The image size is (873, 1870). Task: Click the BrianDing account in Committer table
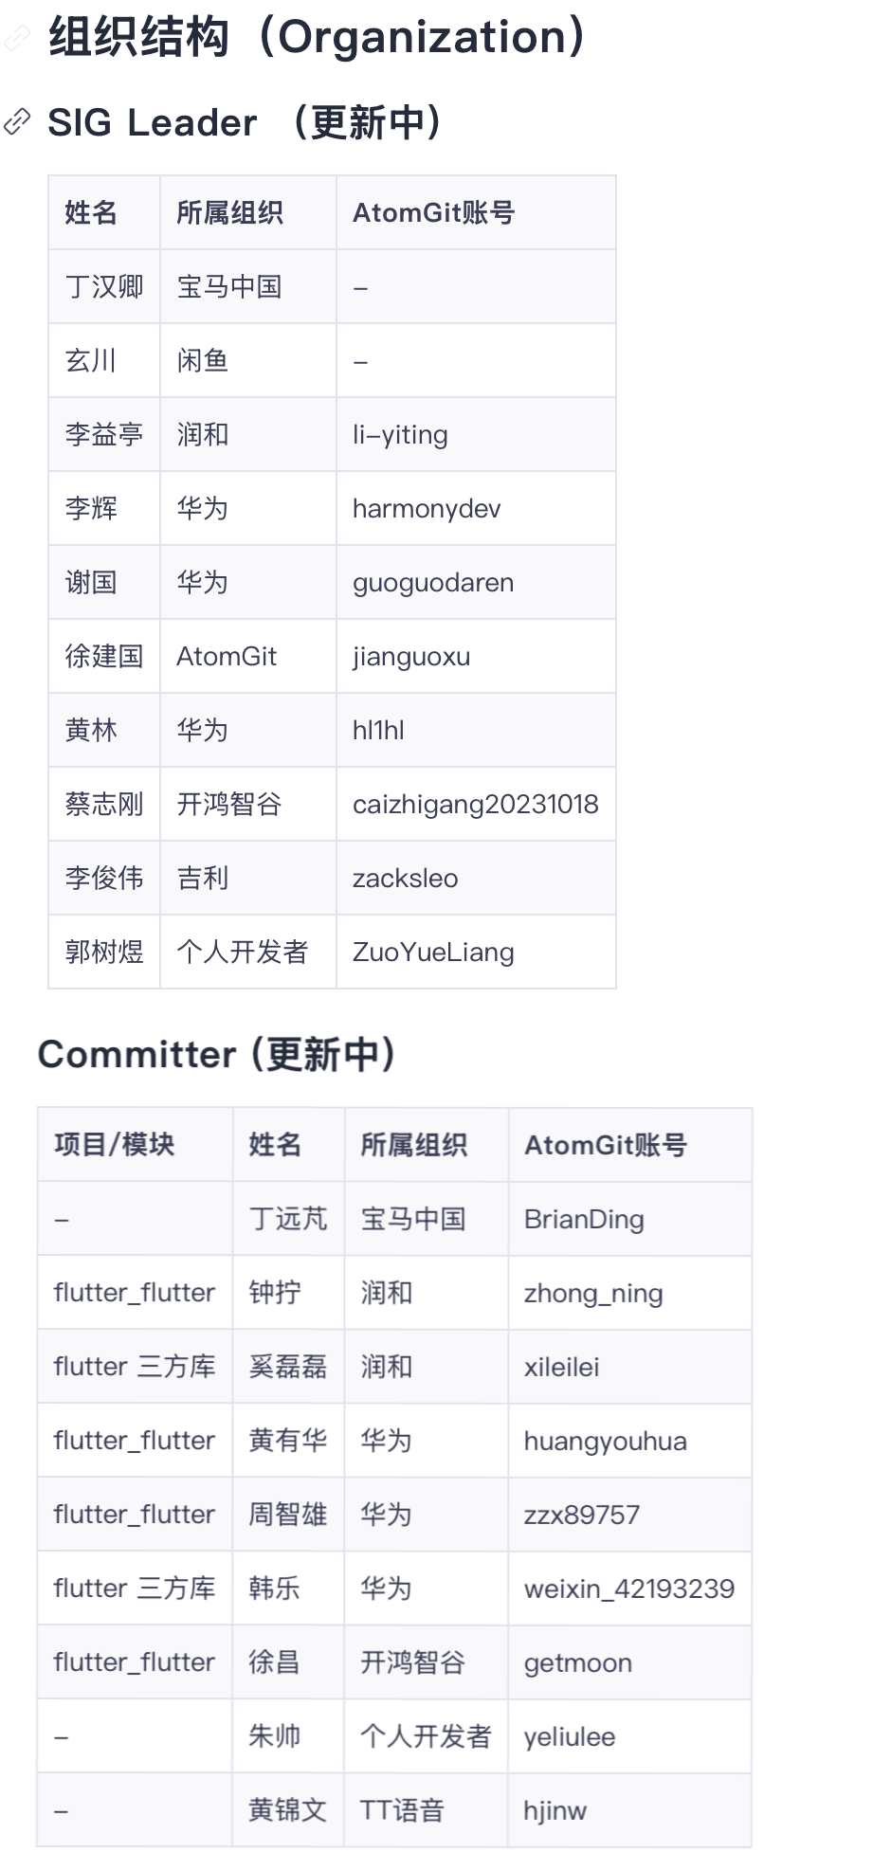click(584, 1220)
